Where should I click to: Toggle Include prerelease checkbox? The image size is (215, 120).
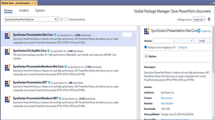pos(66,19)
